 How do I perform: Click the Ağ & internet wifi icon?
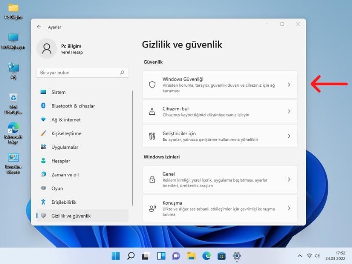click(43, 119)
